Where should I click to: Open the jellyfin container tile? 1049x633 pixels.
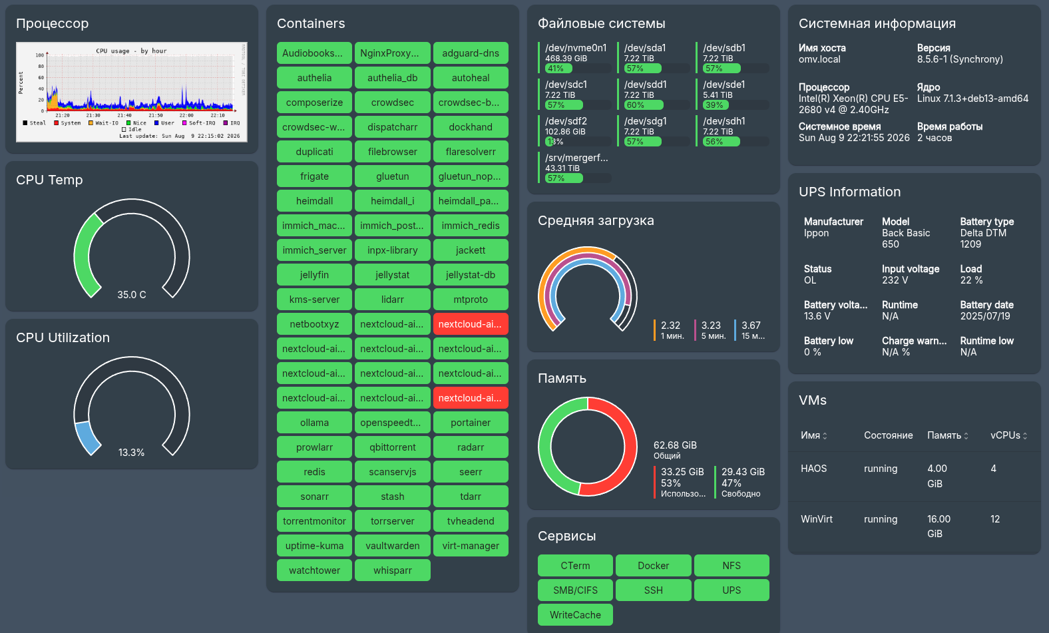tap(314, 275)
